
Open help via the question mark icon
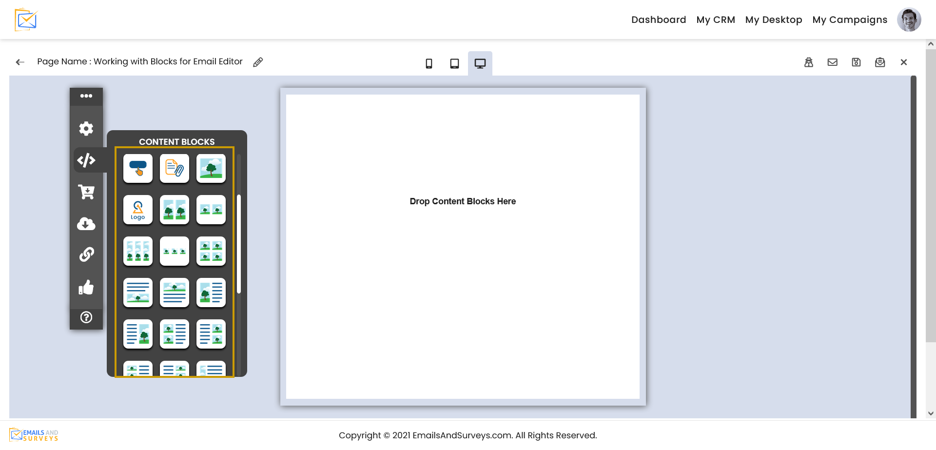86,318
